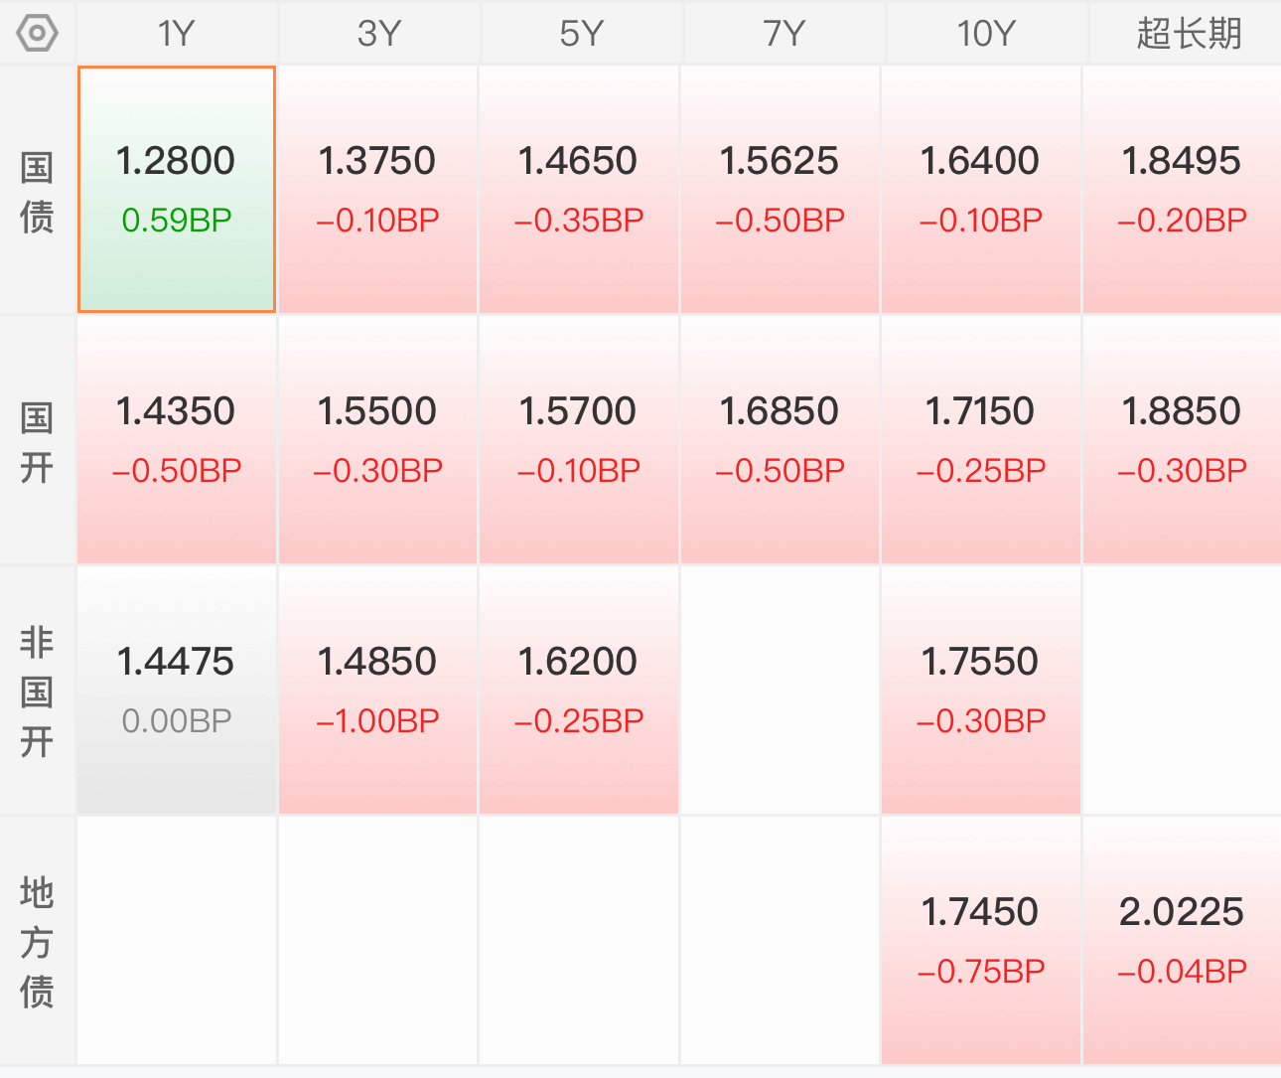Select the 国债 row label
1281x1078 pixels.
pos(37,192)
